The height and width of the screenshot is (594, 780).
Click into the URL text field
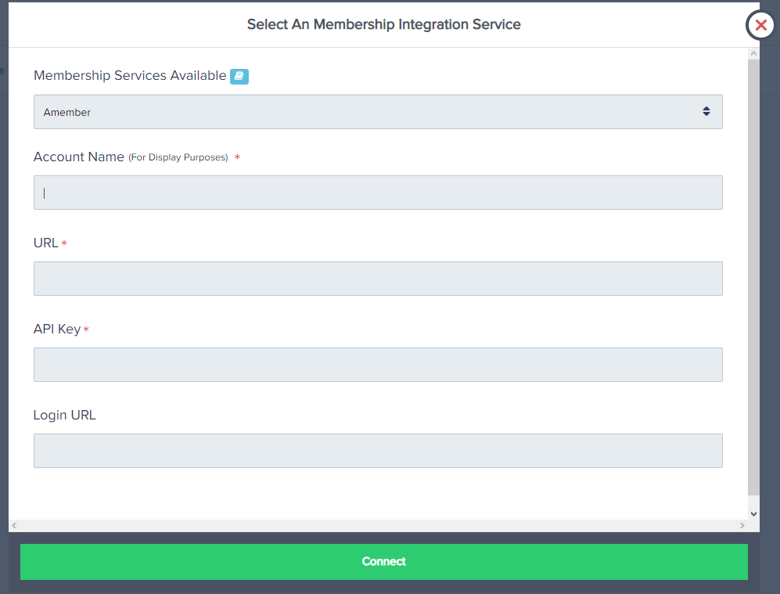(377, 279)
